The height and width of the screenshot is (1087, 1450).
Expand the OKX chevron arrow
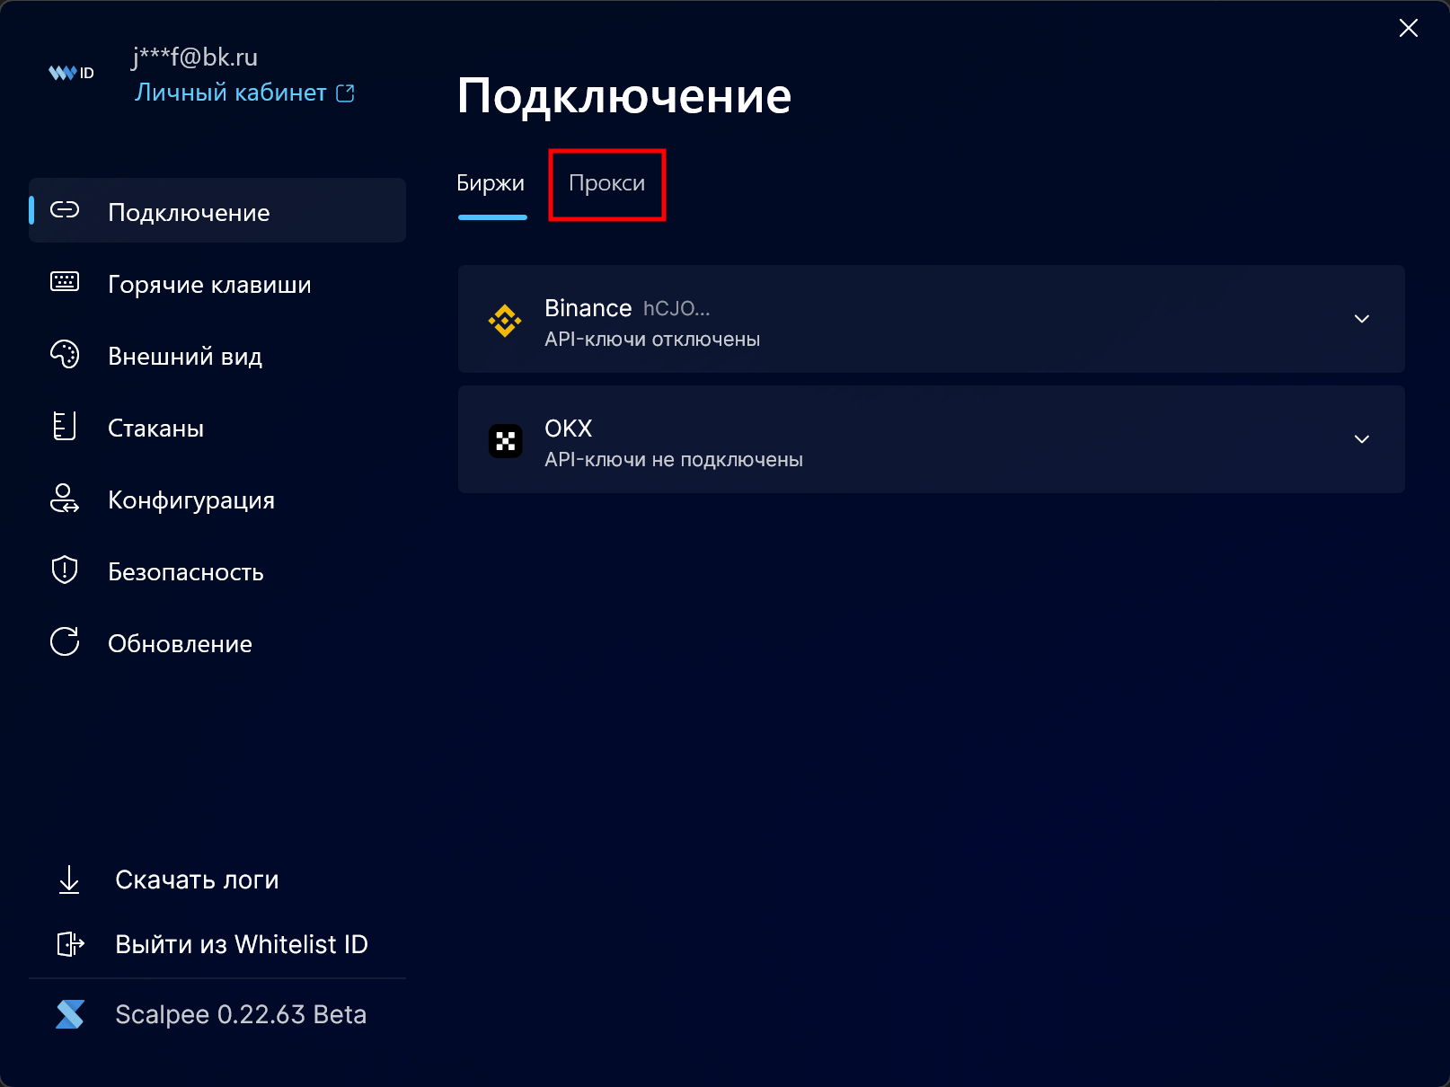tap(1362, 439)
